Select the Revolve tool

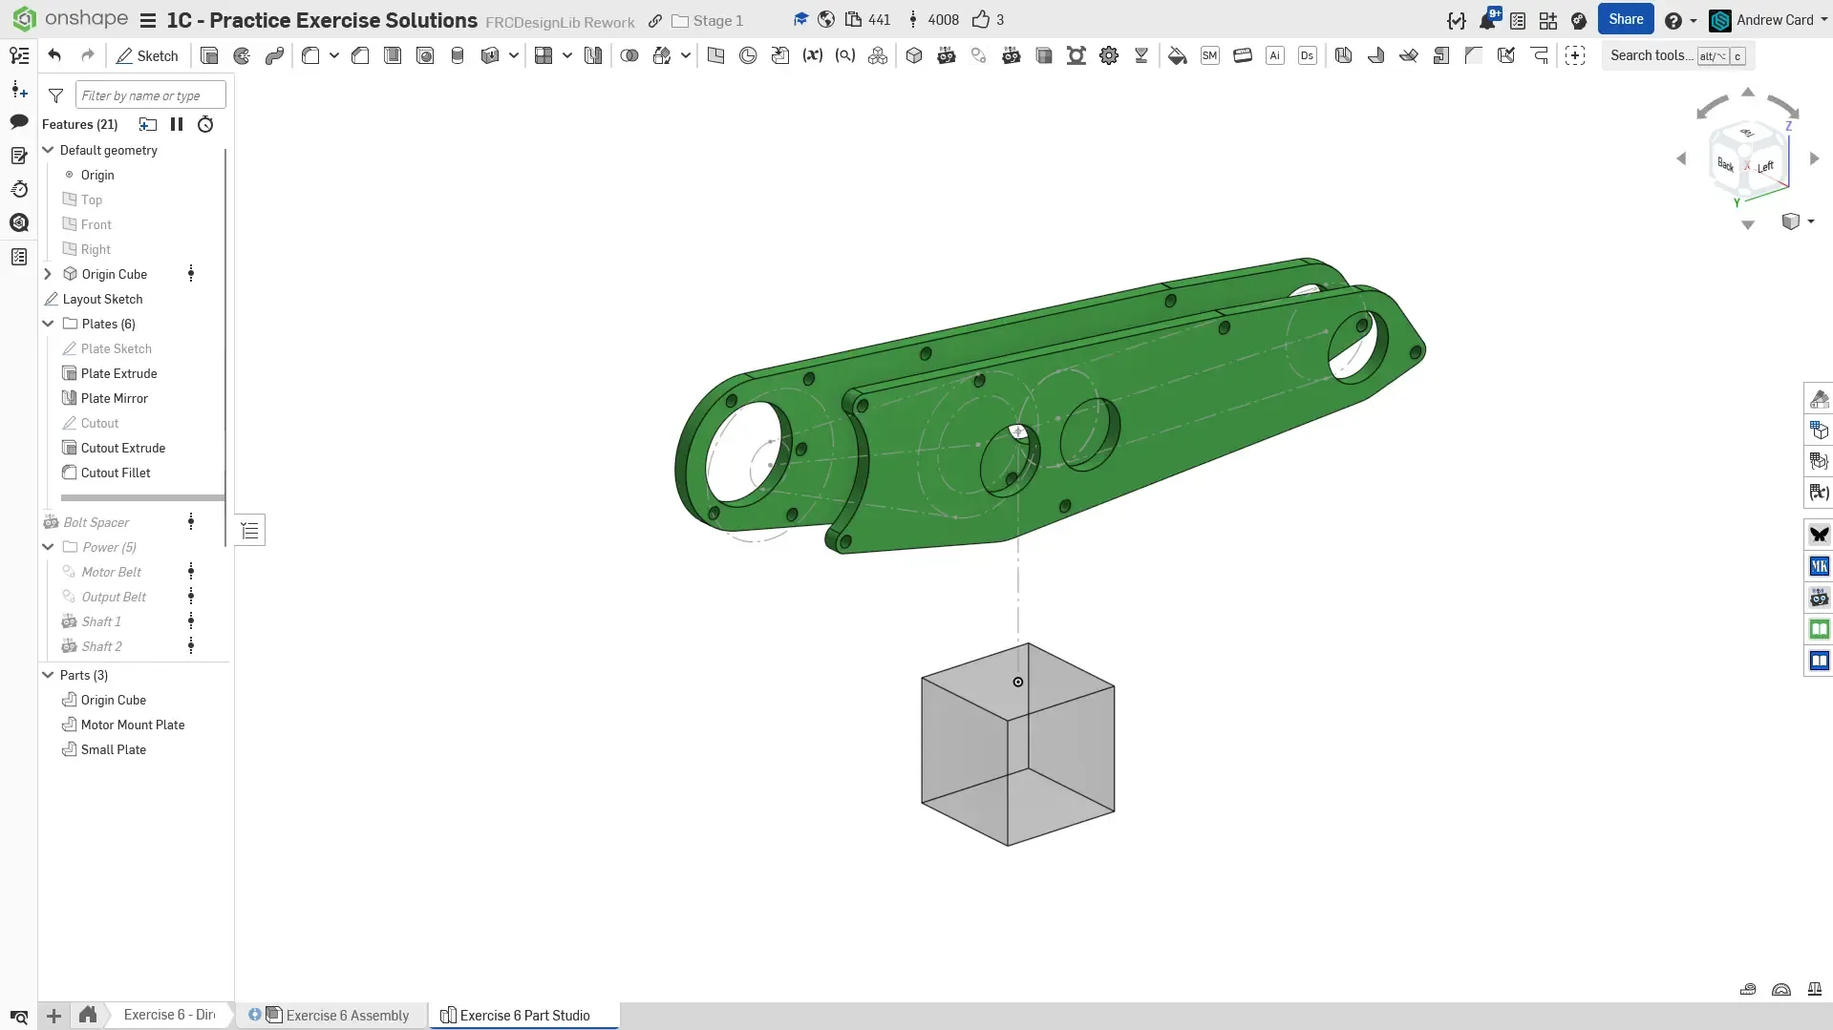[x=242, y=55]
